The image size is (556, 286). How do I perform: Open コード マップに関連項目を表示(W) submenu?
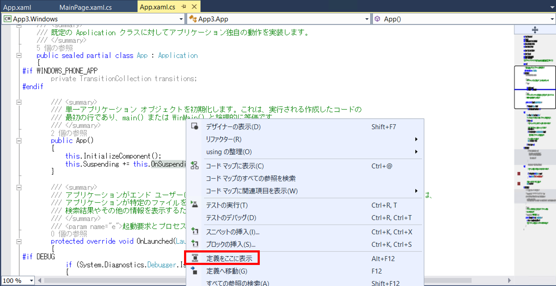point(305,191)
